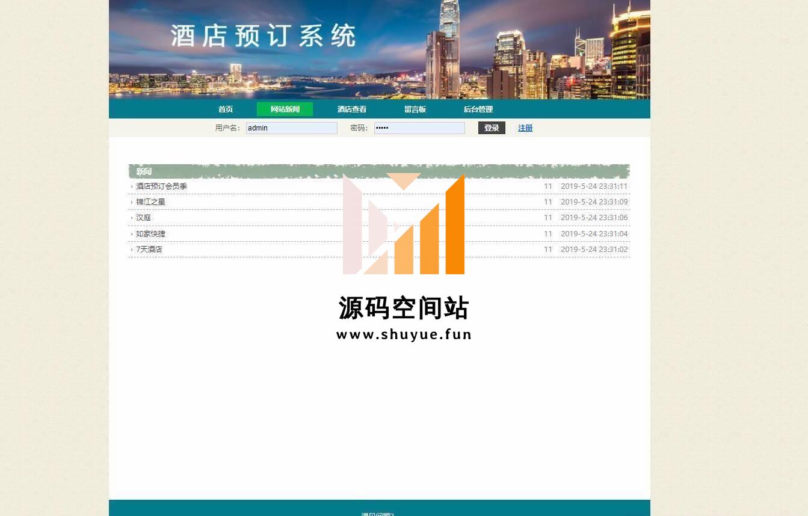
Task: Open the 留言板 menu item
Action: point(415,109)
